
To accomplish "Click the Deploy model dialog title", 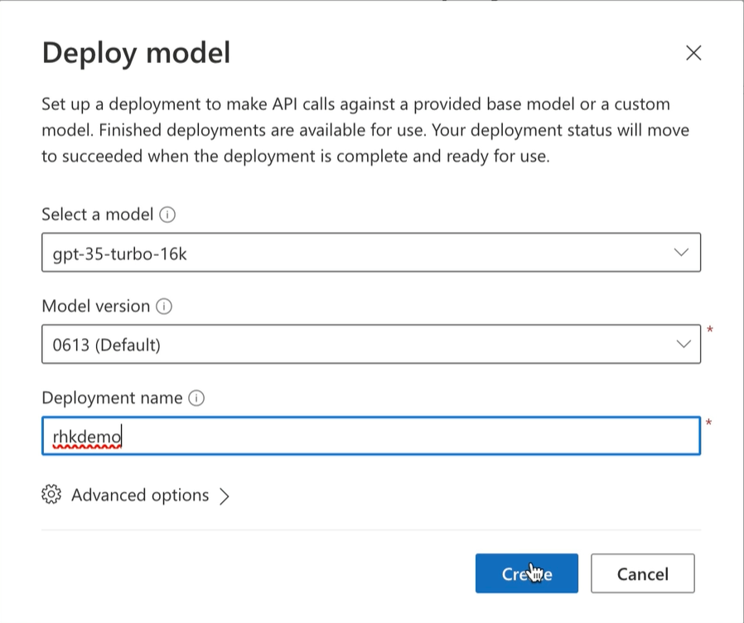I will point(136,53).
